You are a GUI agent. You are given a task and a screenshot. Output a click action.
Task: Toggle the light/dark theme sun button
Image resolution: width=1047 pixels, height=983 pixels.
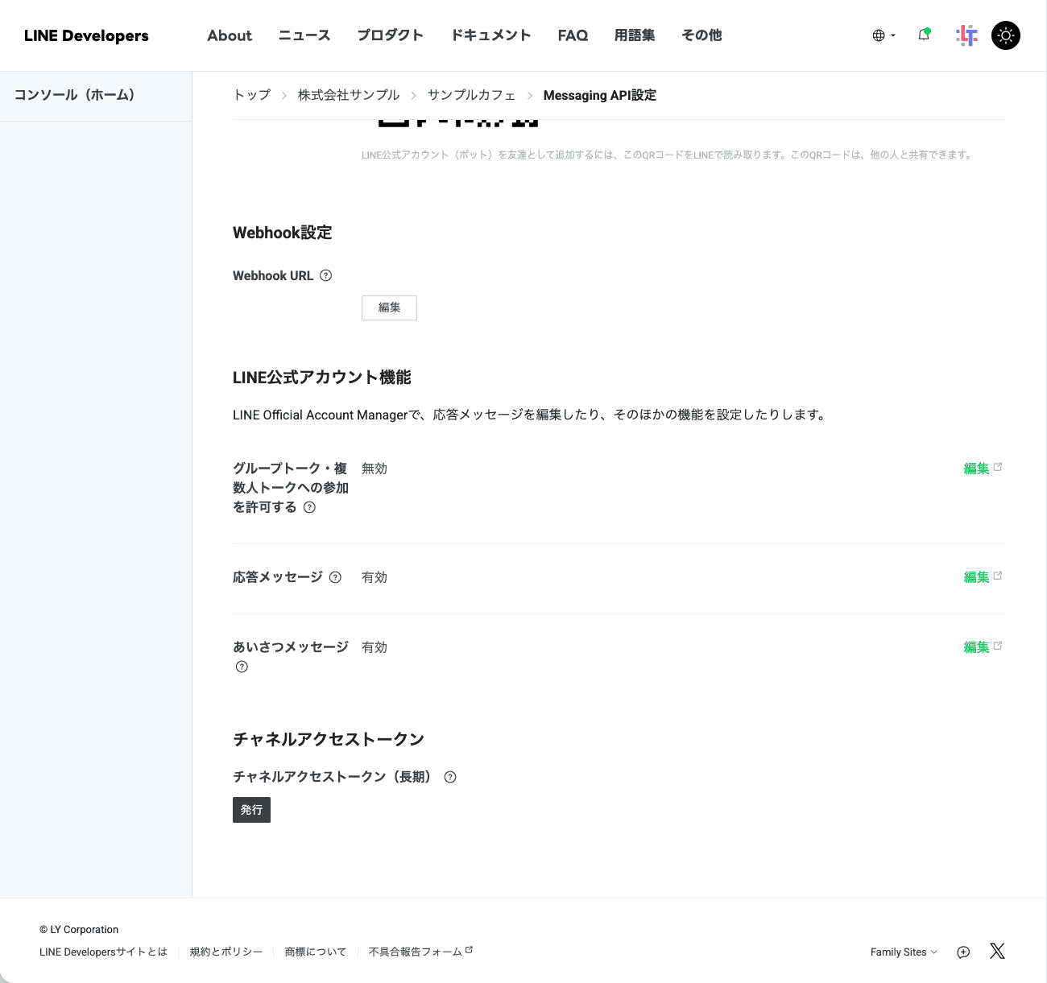[x=1005, y=35]
